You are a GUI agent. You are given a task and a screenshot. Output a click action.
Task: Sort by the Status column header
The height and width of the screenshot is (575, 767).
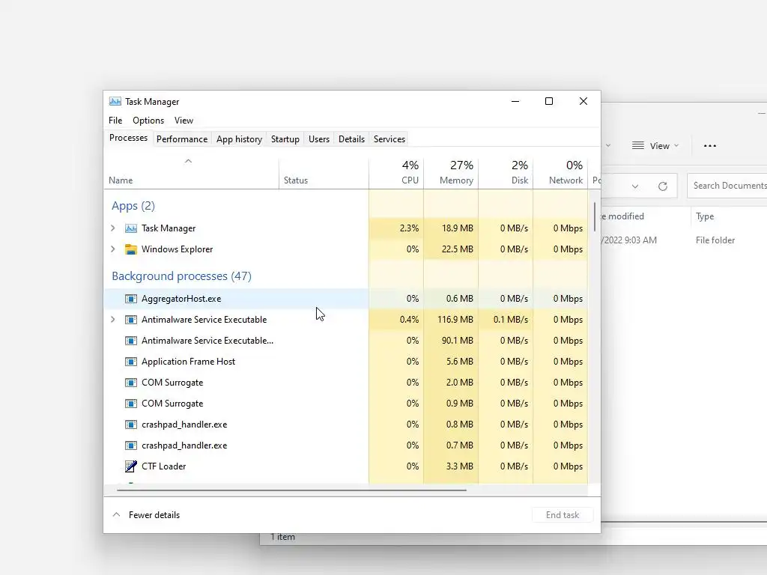point(324,174)
